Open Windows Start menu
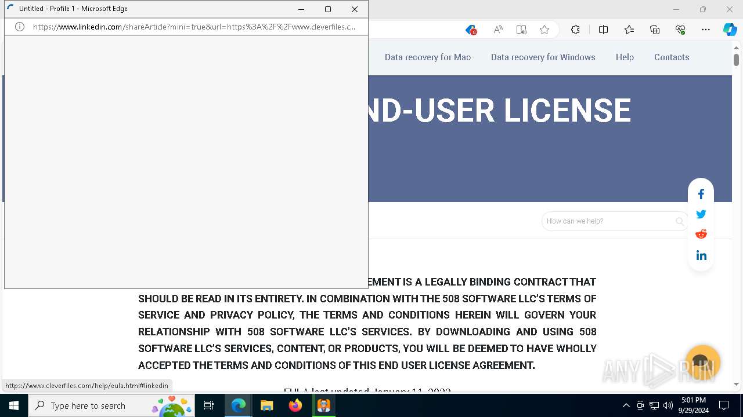The height and width of the screenshot is (417, 743). (x=14, y=405)
